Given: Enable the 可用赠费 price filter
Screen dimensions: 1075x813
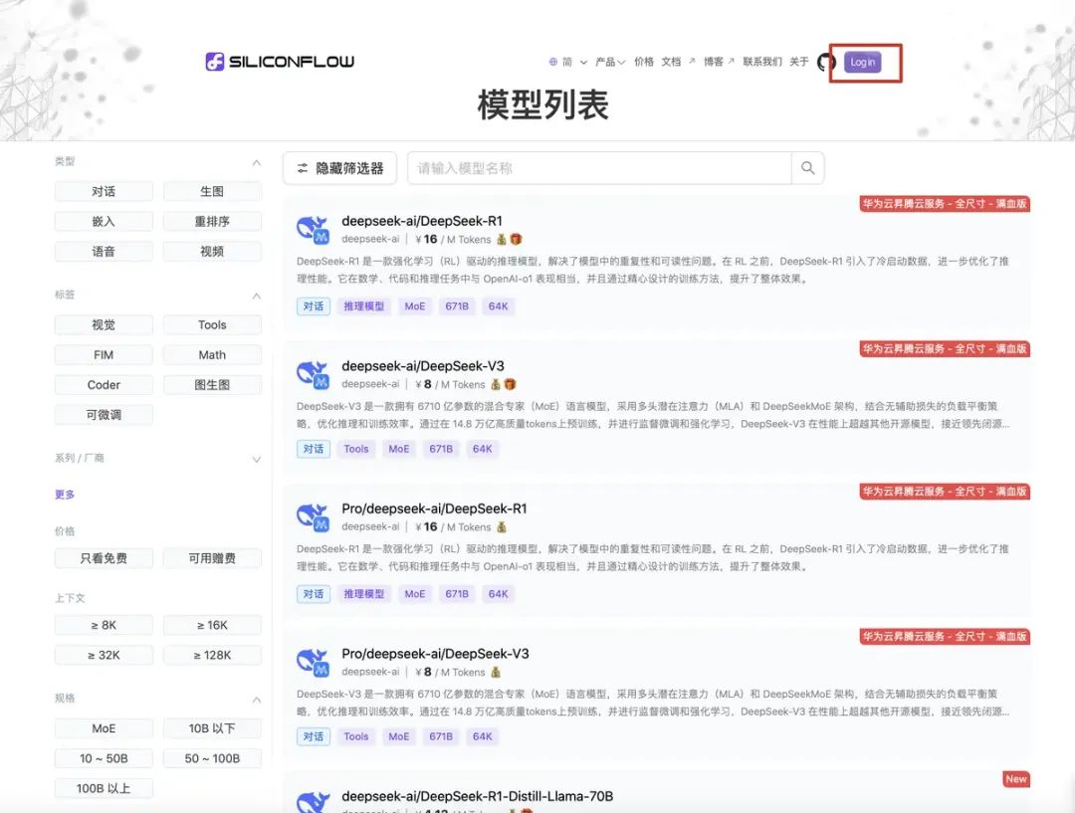Looking at the screenshot, I should click(212, 558).
